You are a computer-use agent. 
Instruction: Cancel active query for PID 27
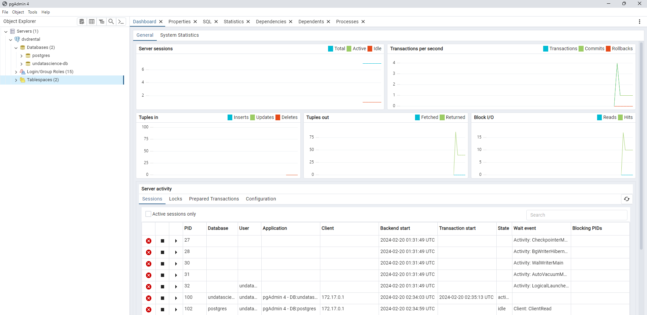pos(163,241)
